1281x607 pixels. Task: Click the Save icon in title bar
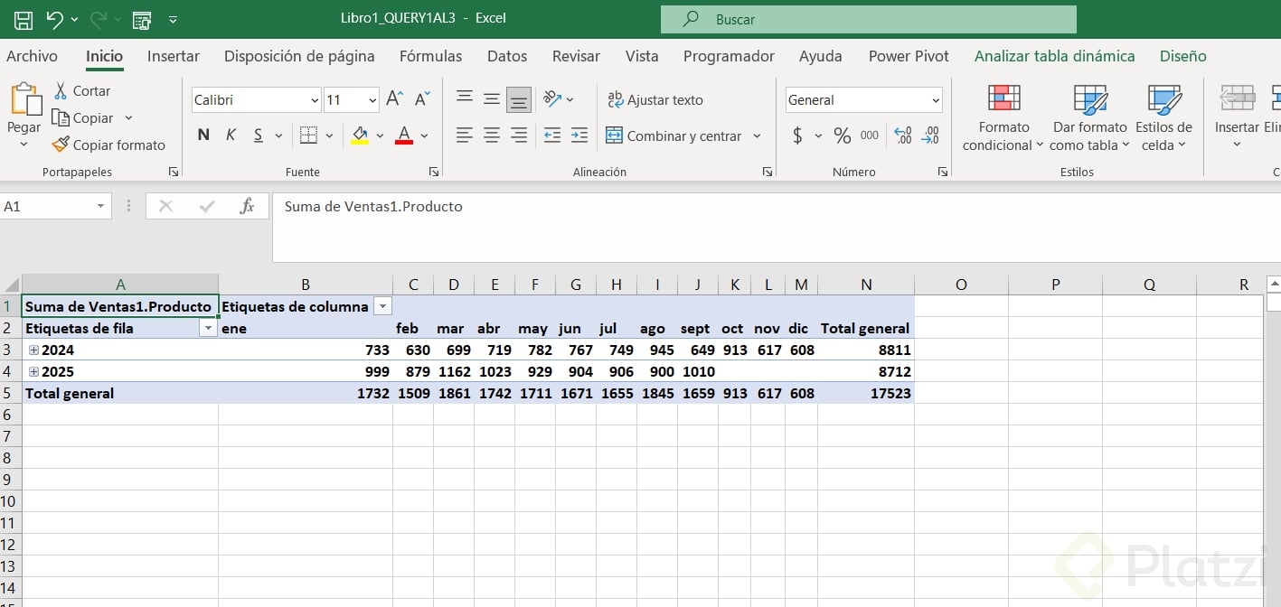[24, 18]
